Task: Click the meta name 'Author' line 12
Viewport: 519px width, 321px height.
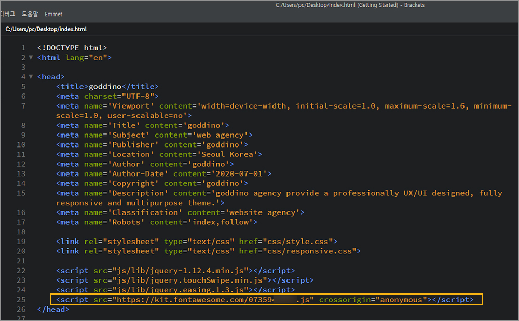Action: pos(145,164)
